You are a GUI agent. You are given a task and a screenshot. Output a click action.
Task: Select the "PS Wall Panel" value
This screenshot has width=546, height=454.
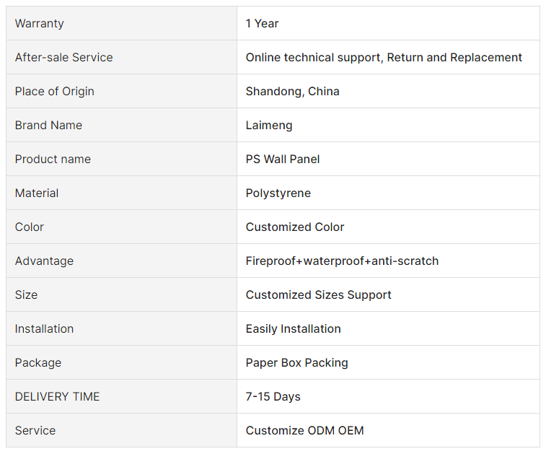(283, 160)
